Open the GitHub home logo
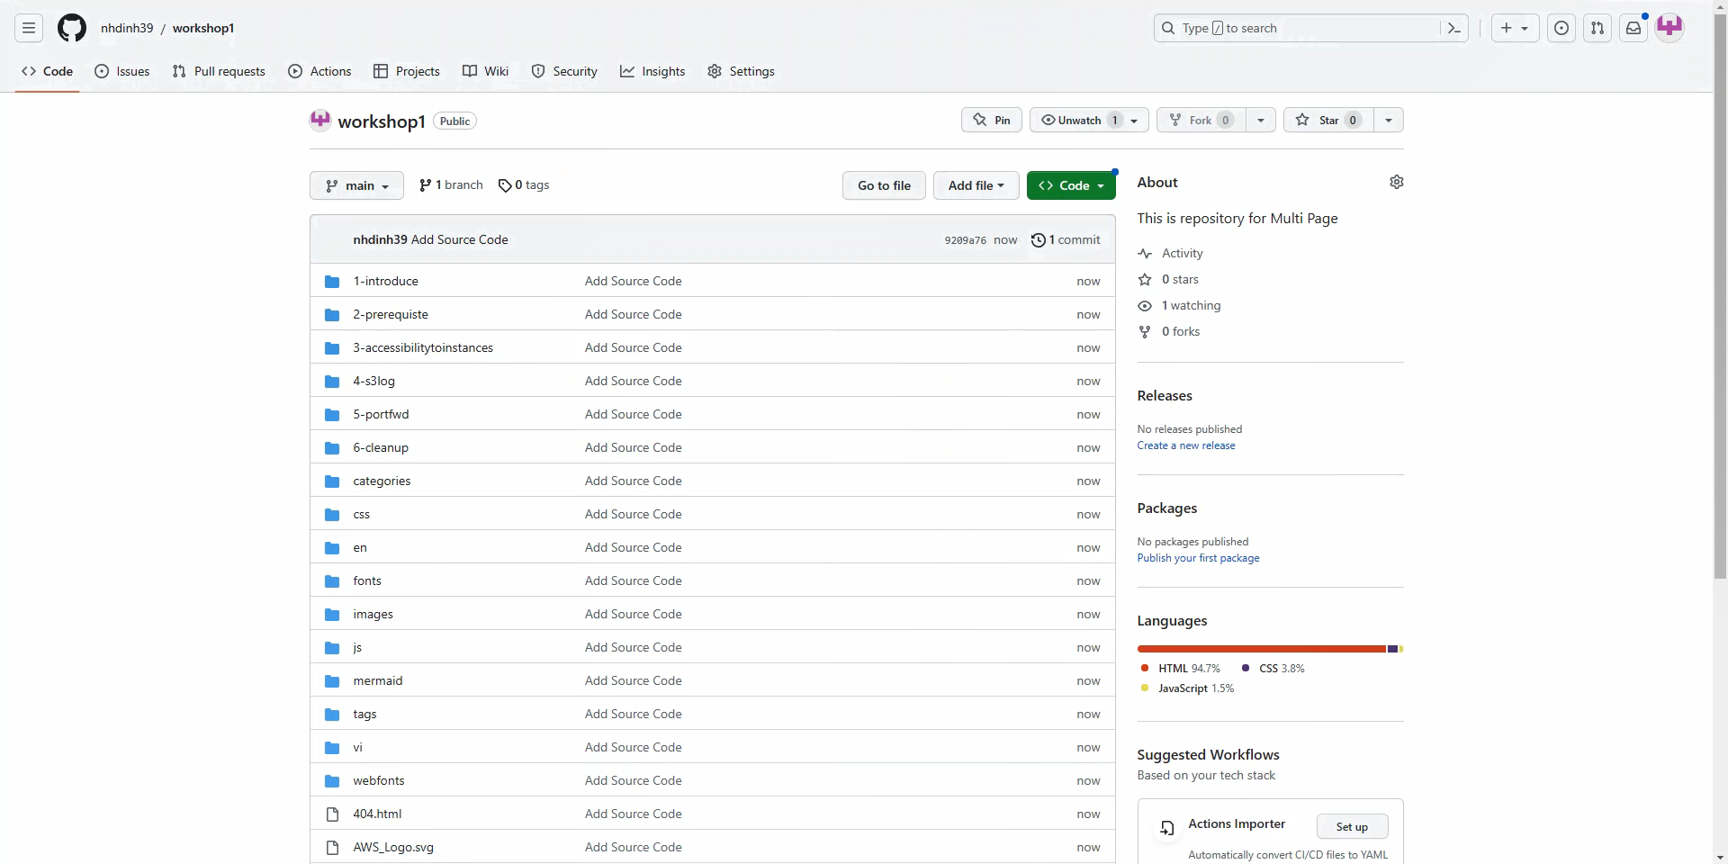 tap(72, 28)
